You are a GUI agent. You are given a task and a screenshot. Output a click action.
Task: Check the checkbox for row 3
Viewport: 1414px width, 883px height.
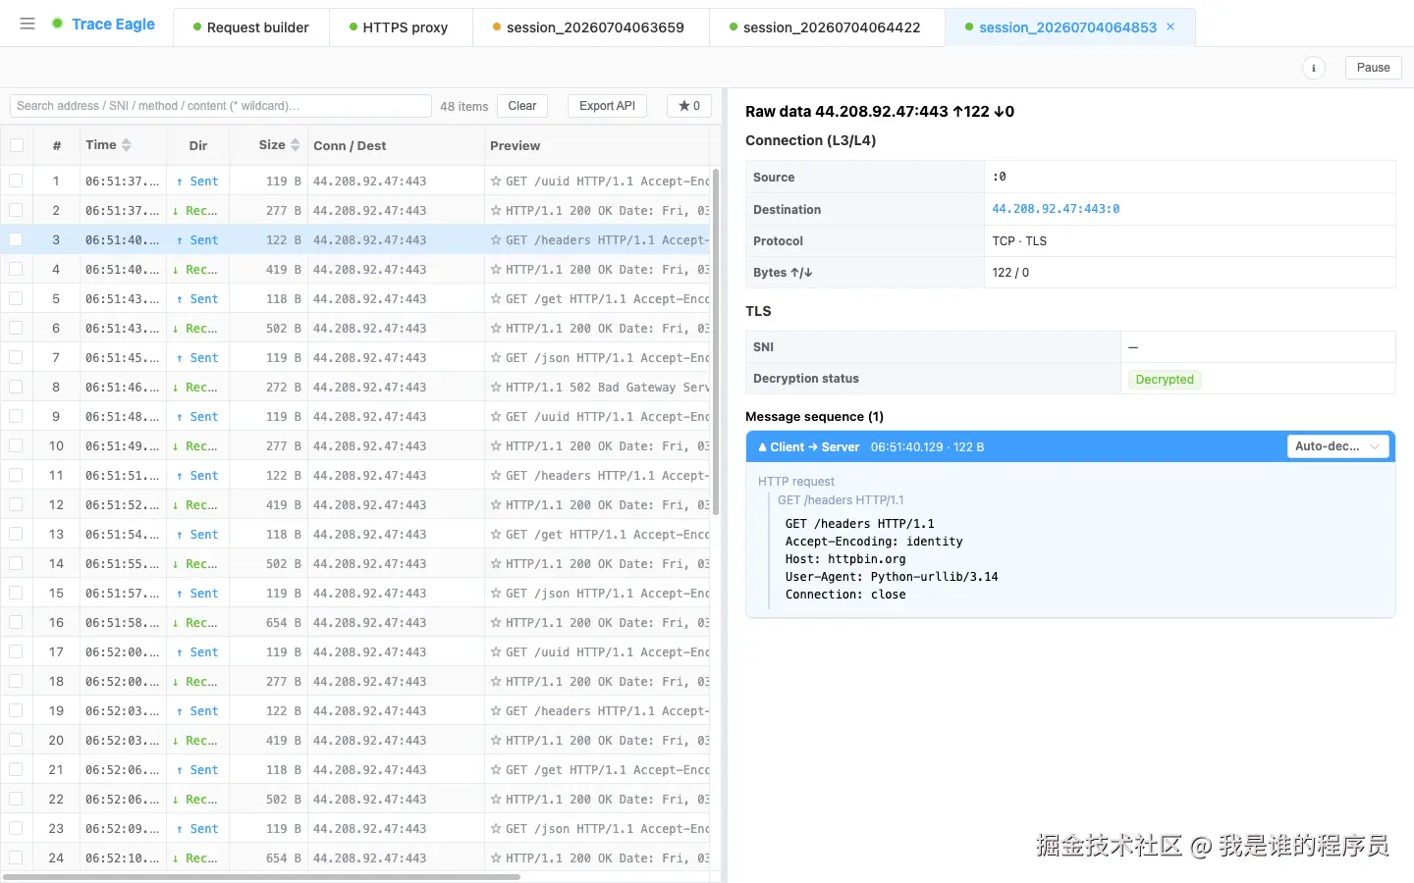[16, 239]
